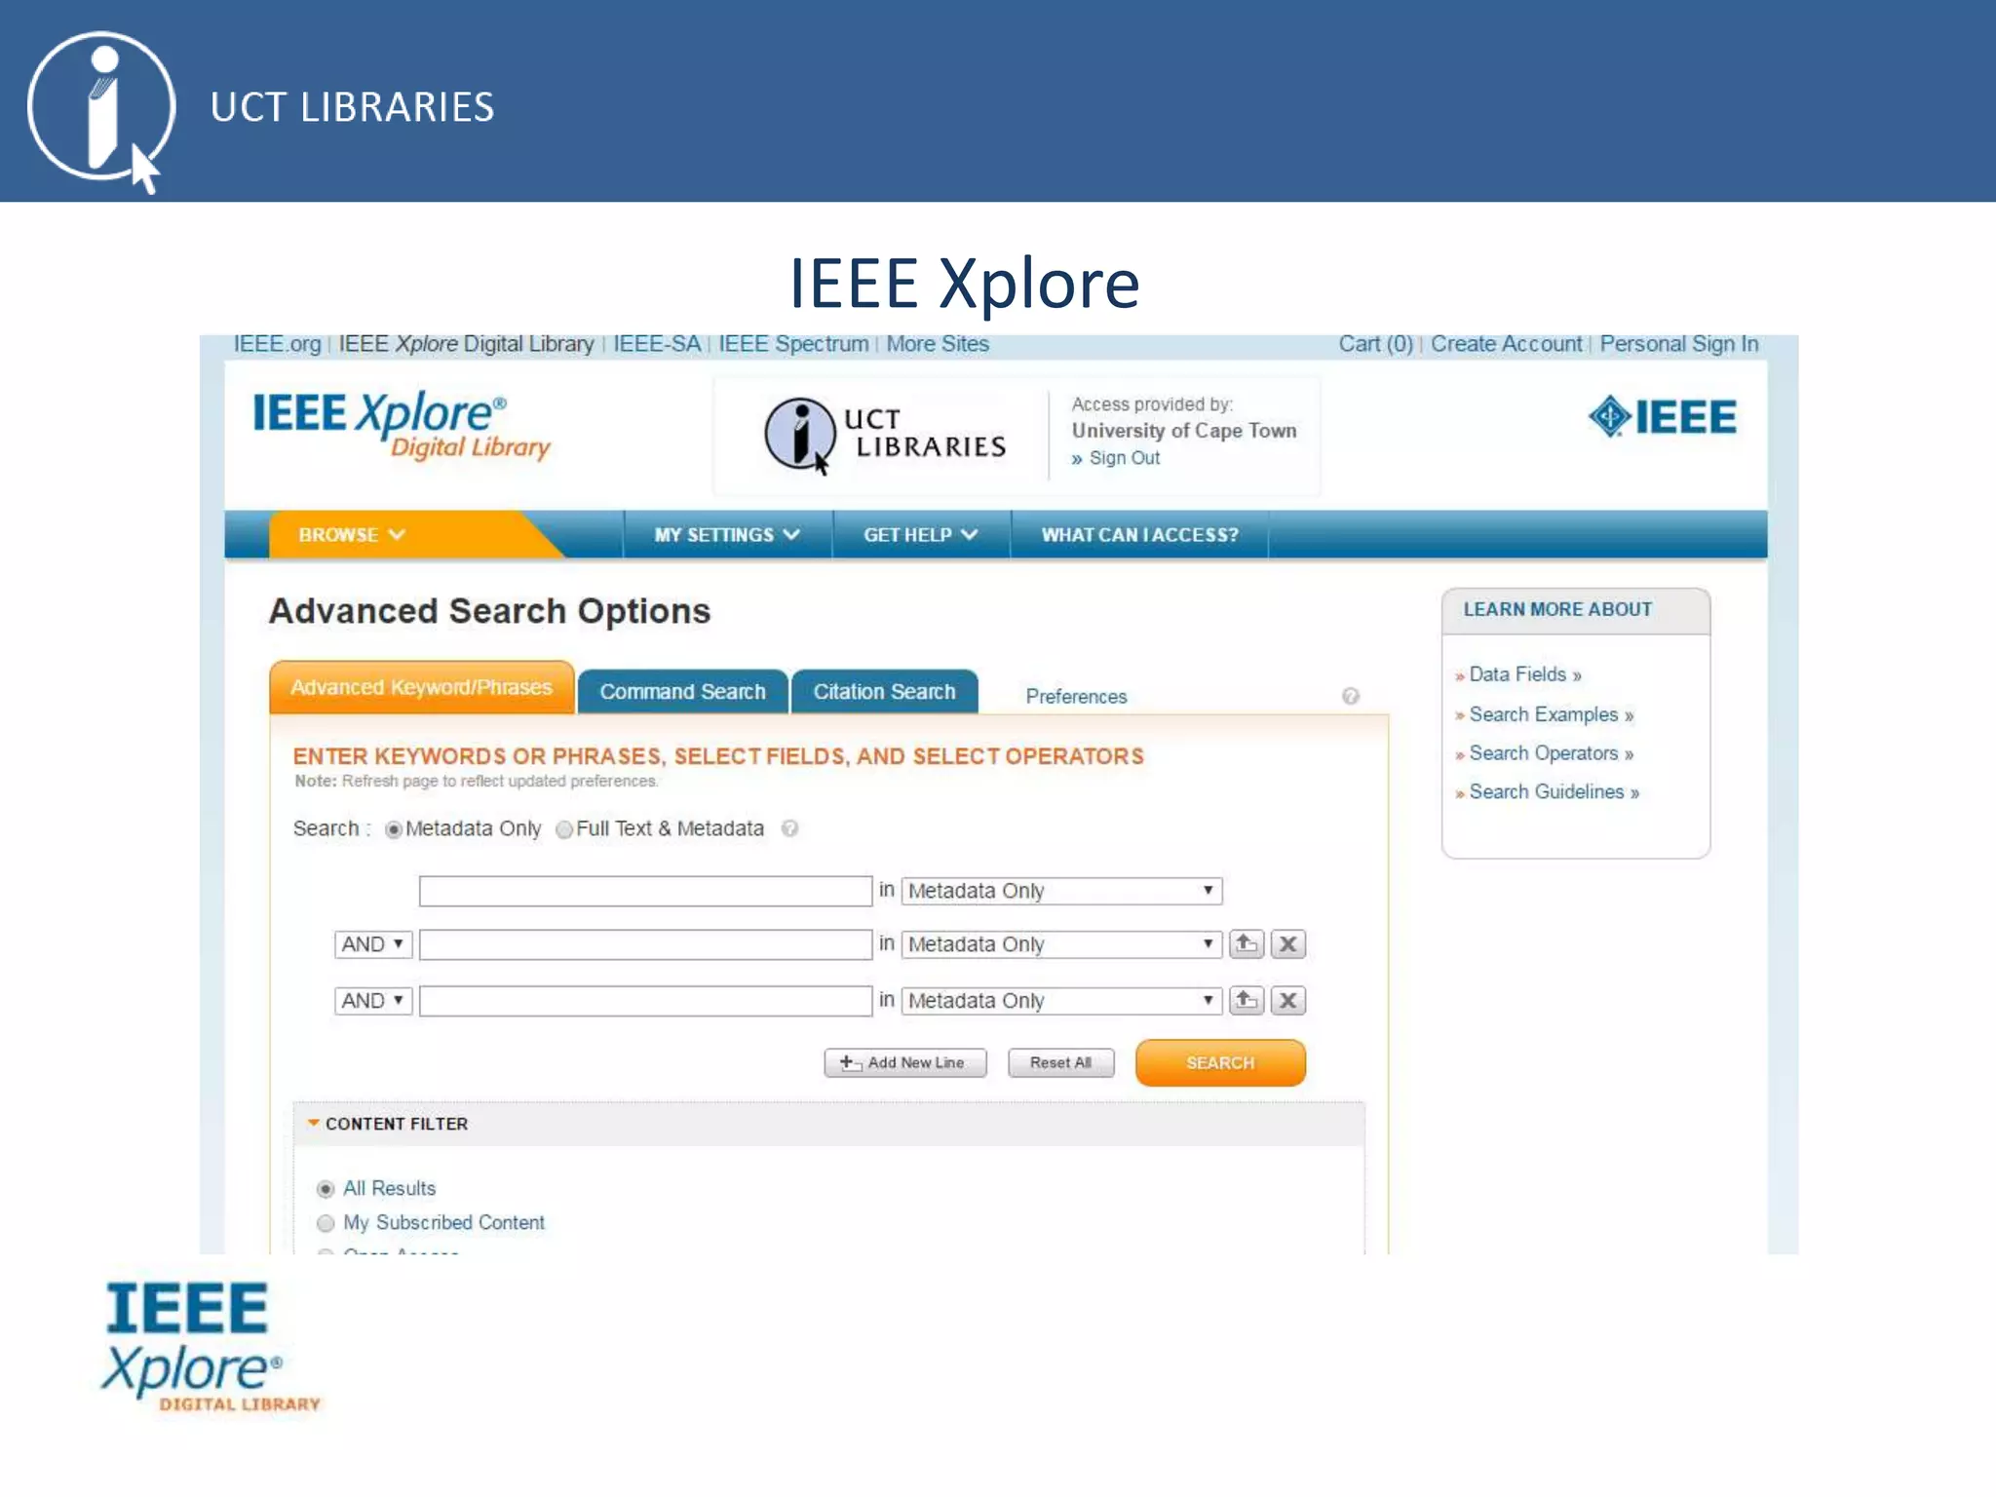This screenshot has height=1497, width=1996.
Task: Select All Results content filter
Action: click(x=326, y=1189)
